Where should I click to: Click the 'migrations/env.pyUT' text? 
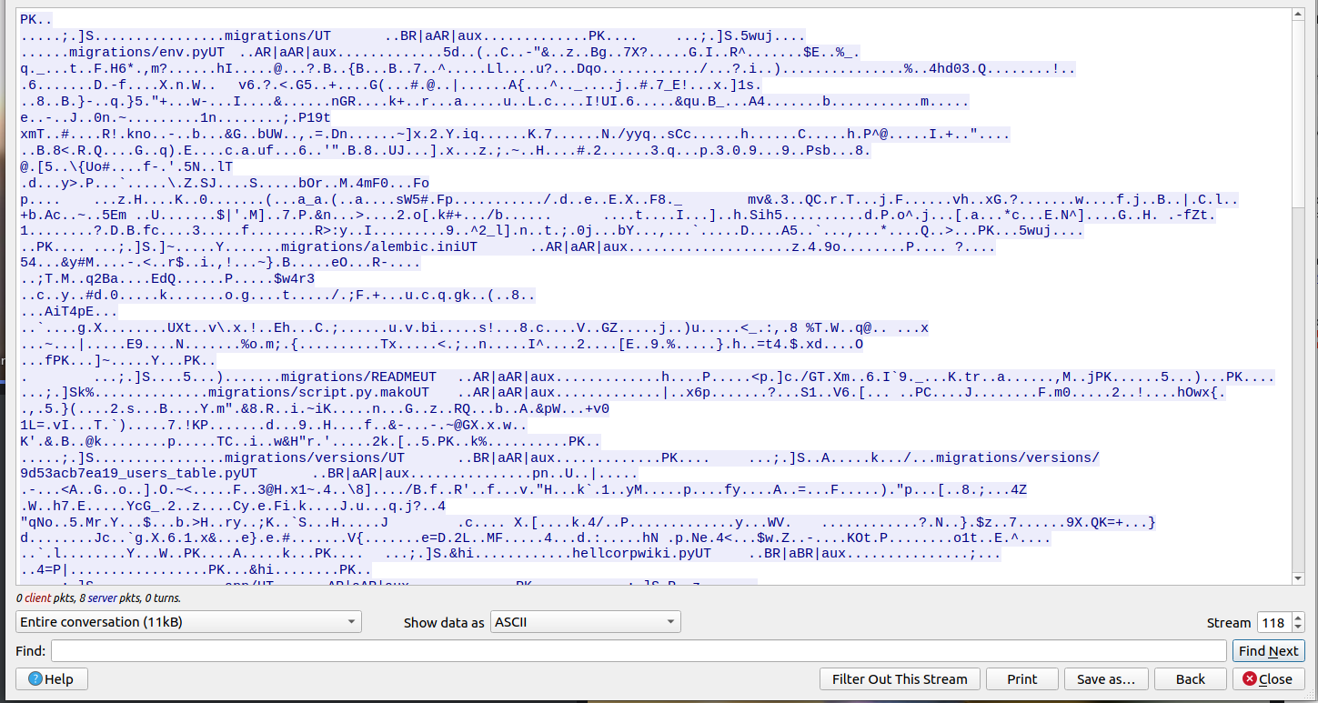(x=146, y=53)
